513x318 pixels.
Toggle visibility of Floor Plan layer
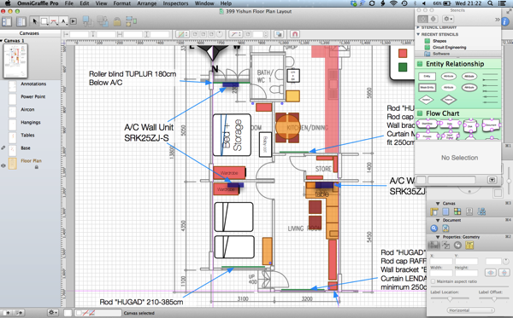[3, 165]
